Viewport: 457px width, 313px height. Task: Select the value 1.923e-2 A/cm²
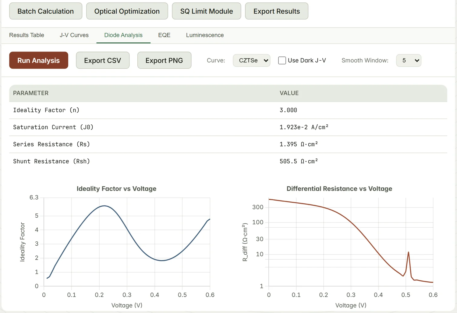pyautogui.click(x=304, y=127)
